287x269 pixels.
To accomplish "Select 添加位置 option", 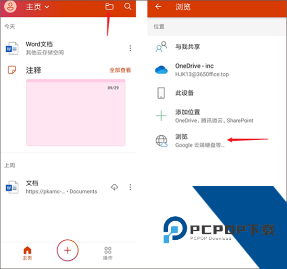I will (217, 116).
